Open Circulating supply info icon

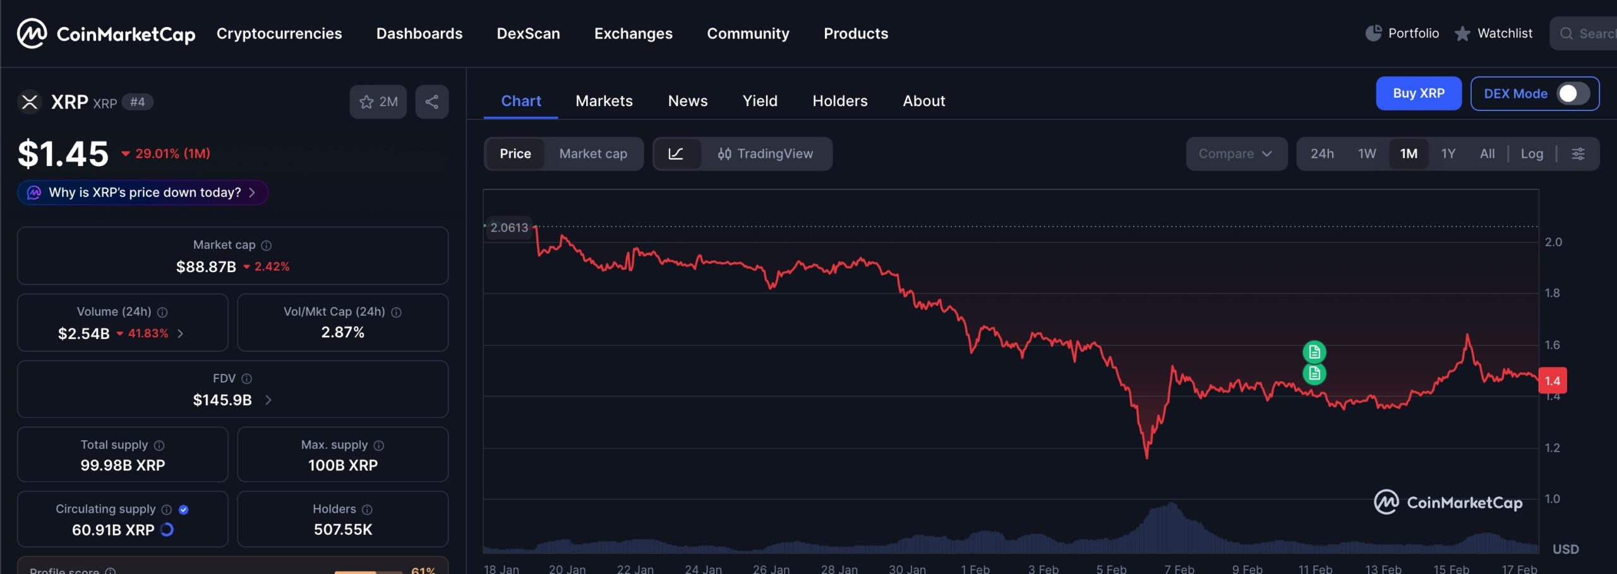point(167,510)
